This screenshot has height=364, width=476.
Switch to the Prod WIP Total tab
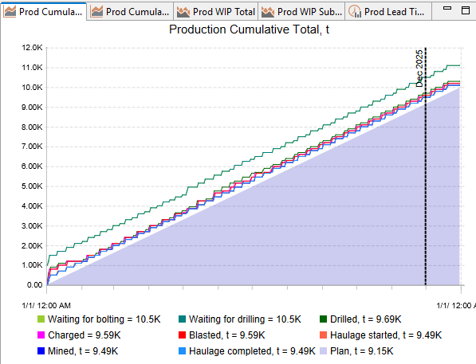click(216, 11)
